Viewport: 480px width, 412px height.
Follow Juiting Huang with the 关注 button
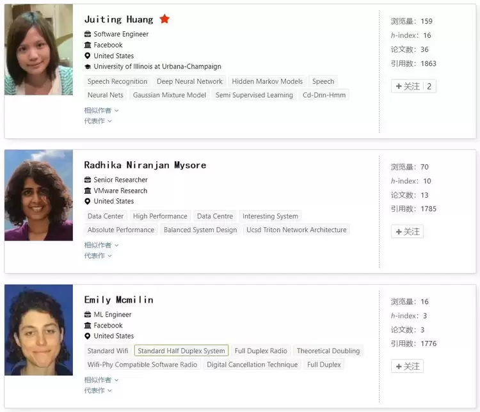coord(408,86)
